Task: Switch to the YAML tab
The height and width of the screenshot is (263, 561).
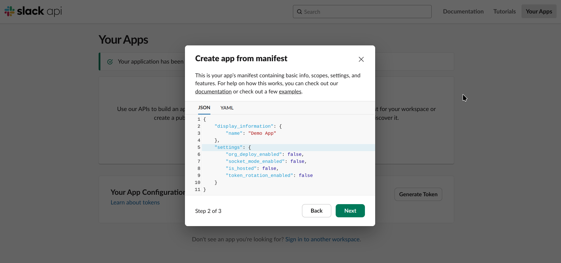Action: tap(227, 108)
